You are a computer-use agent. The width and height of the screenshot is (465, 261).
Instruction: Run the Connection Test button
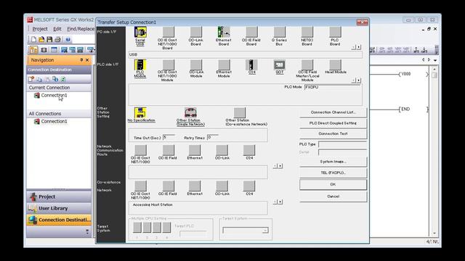(x=333, y=133)
